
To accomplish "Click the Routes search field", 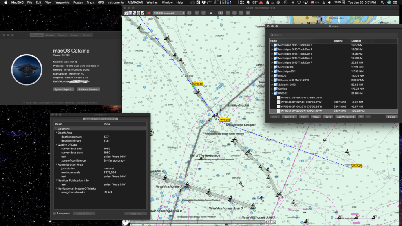I will pos(334,35).
